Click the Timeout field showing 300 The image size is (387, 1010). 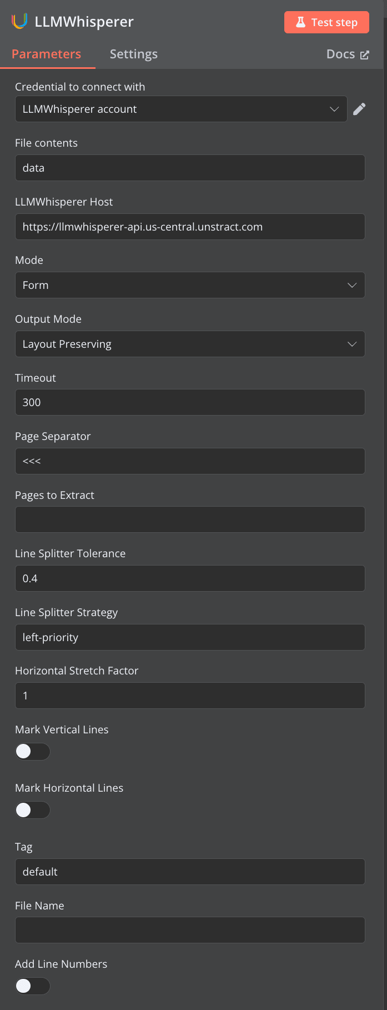190,402
